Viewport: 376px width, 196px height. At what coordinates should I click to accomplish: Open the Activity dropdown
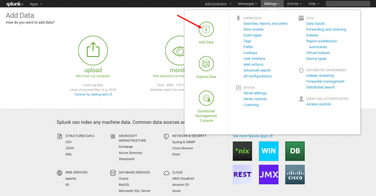coord(294,4)
